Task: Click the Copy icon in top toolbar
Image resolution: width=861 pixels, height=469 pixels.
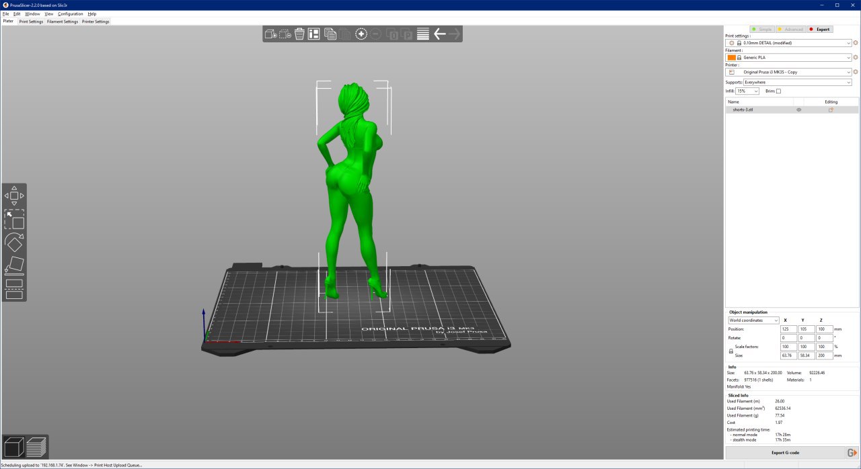Action: [330, 34]
